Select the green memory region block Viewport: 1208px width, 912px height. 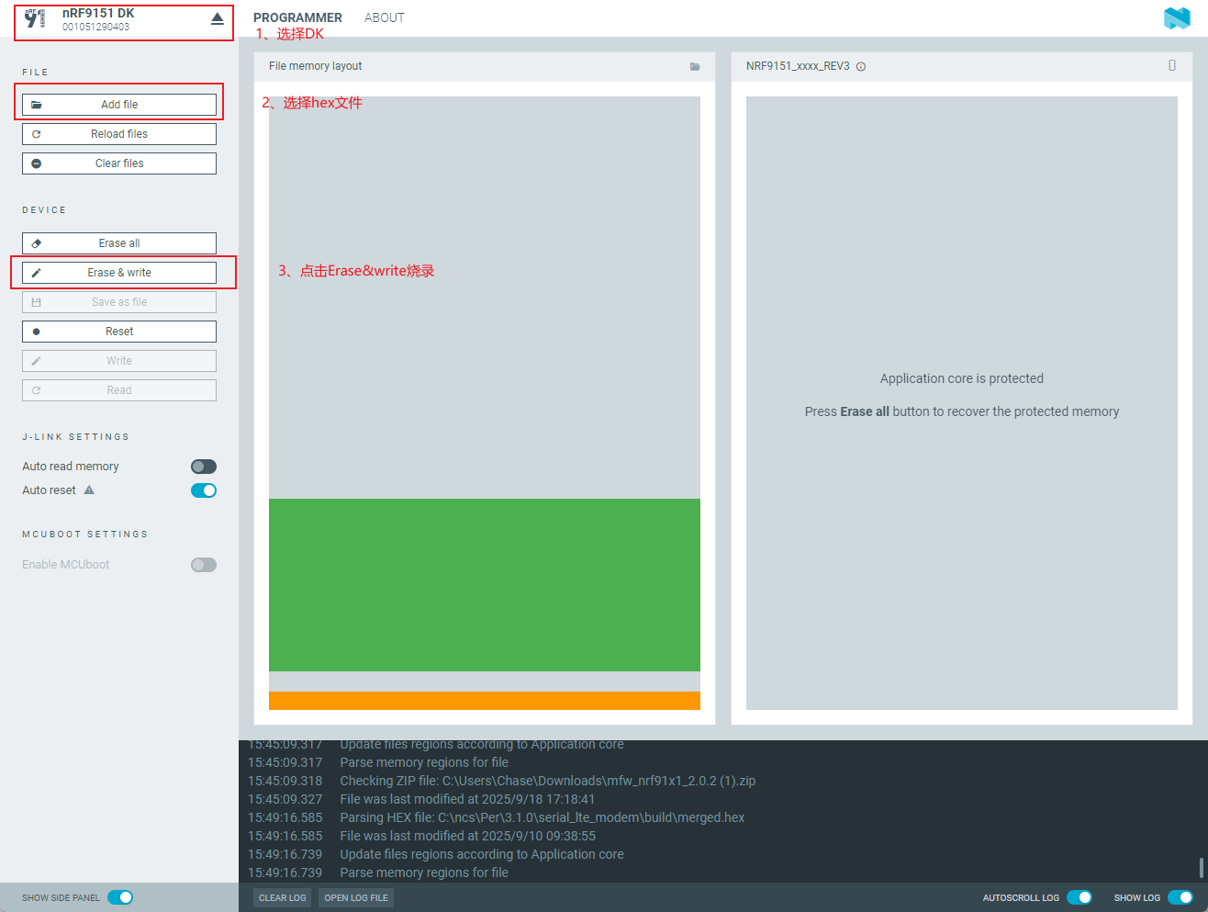[485, 585]
